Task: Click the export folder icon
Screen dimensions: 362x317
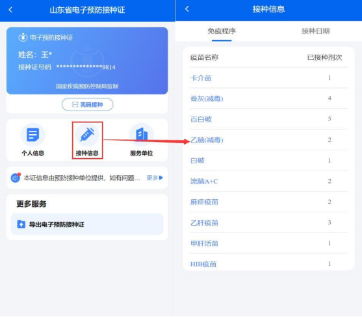Action: click(21, 224)
